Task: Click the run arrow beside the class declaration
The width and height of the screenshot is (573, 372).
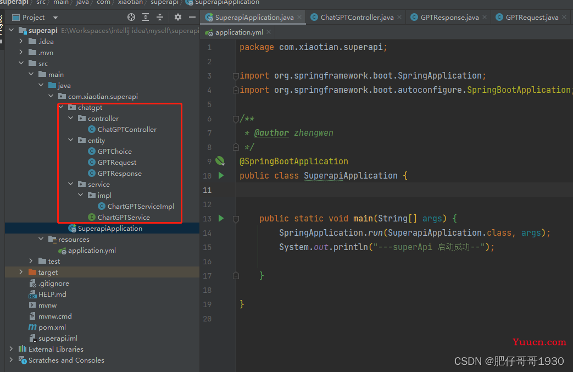Action: (221, 175)
